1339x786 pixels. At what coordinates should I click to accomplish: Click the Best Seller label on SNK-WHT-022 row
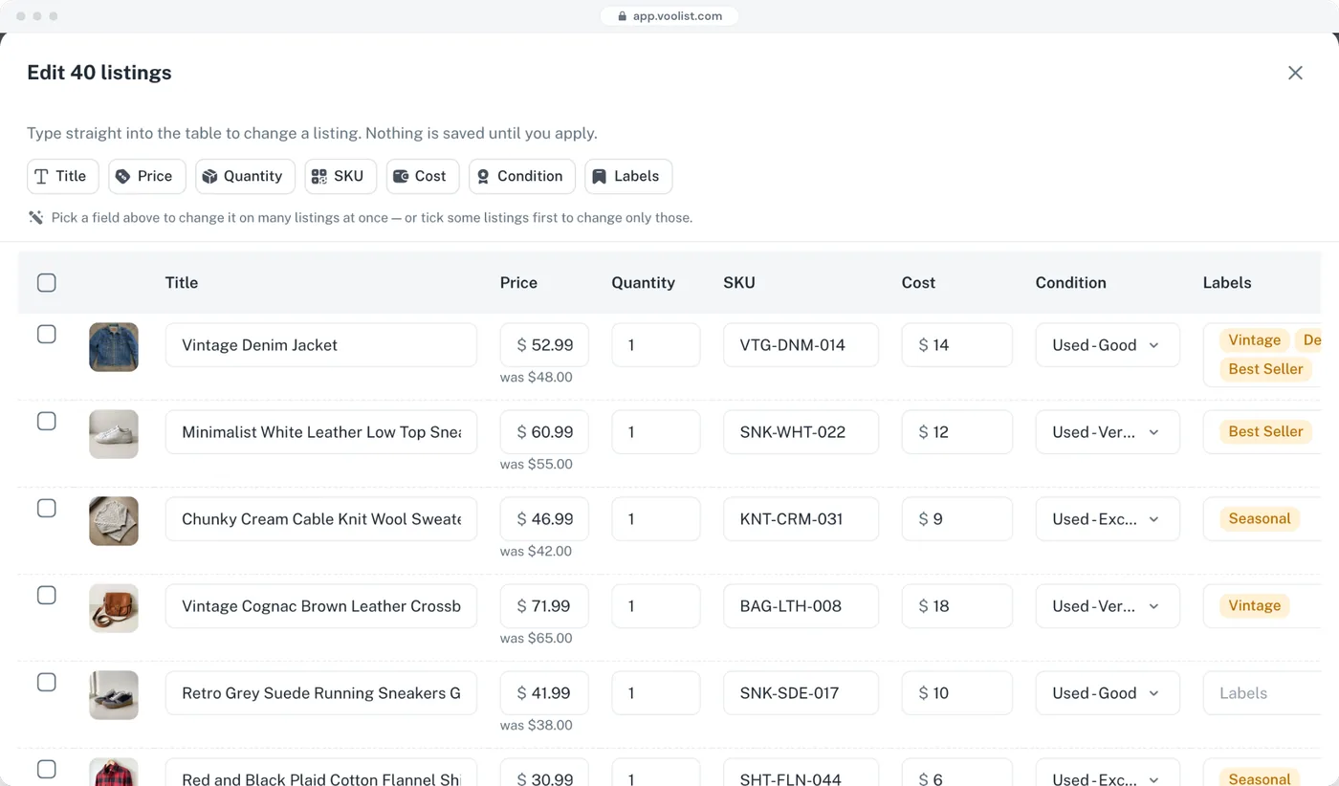point(1265,431)
